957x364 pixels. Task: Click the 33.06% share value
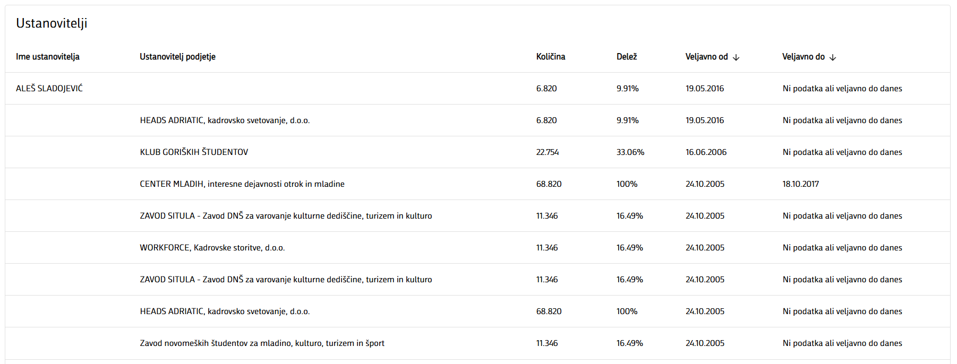coord(630,152)
